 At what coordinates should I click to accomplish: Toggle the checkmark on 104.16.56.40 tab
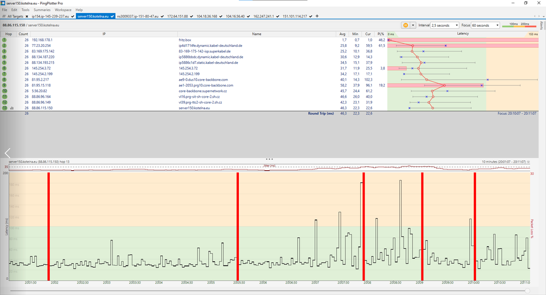248,16
